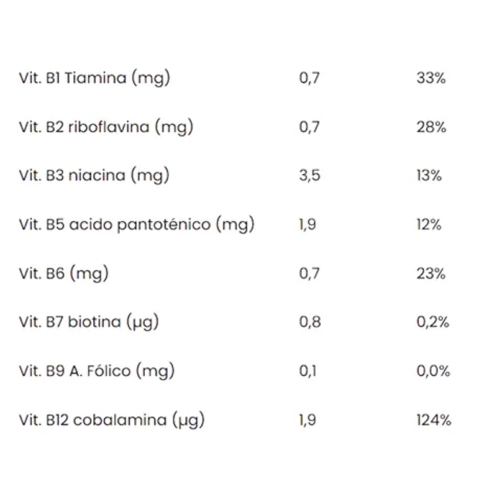Click the 1,9 amount for Vit. B12

point(308,420)
